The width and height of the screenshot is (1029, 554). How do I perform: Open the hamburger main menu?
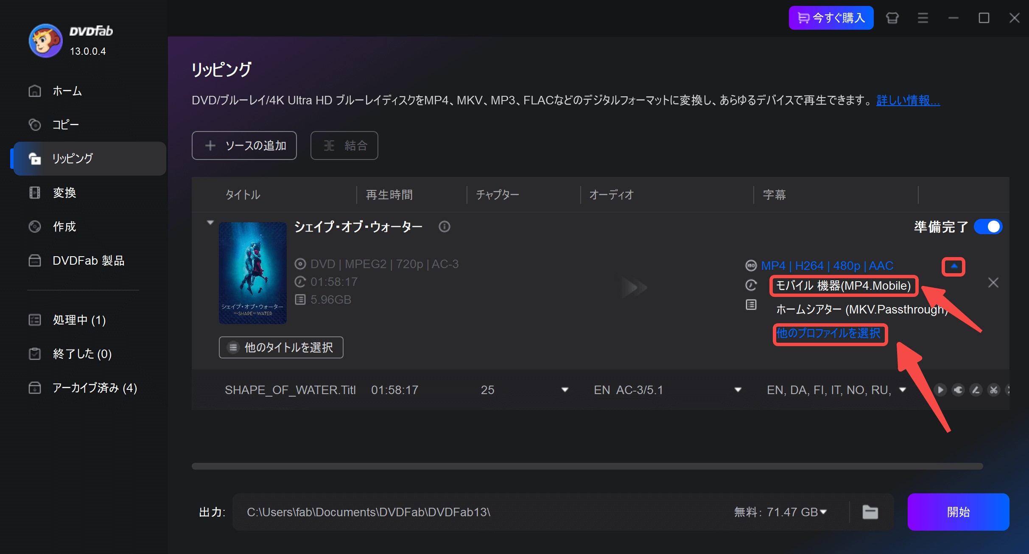tap(923, 18)
